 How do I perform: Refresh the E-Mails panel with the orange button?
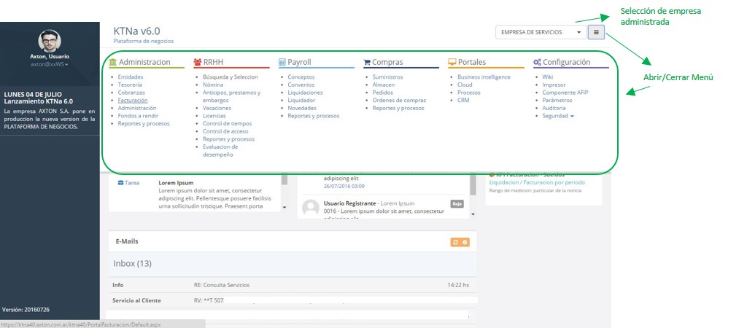(x=455, y=242)
